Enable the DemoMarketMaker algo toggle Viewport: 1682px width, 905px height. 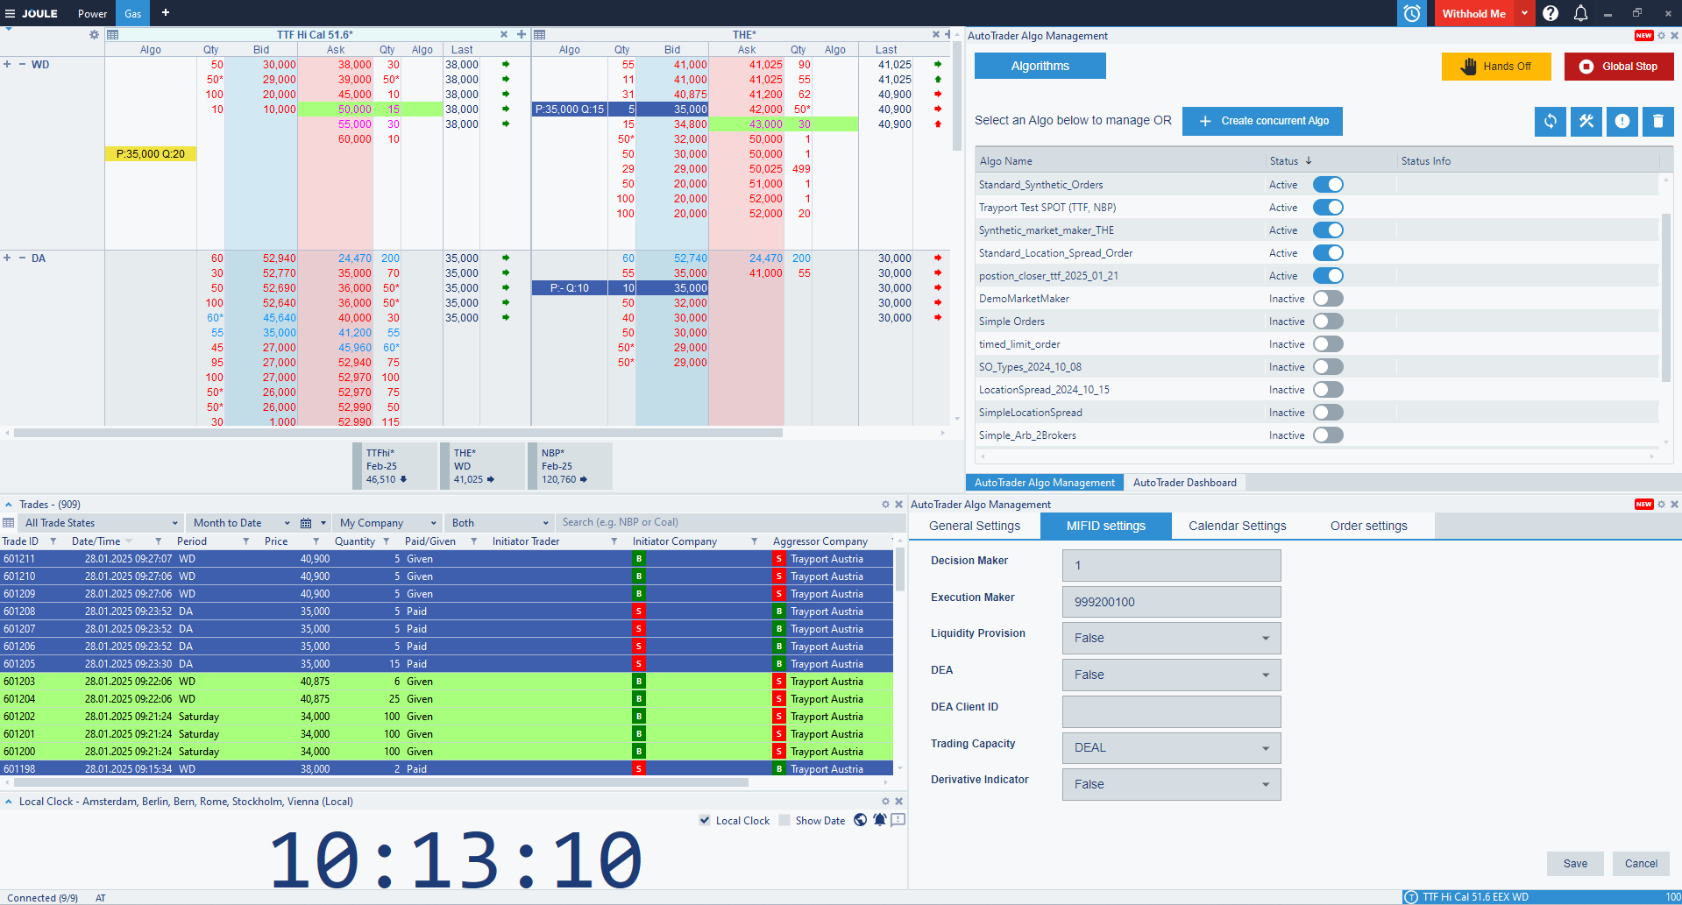click(x=1328, y=299)
